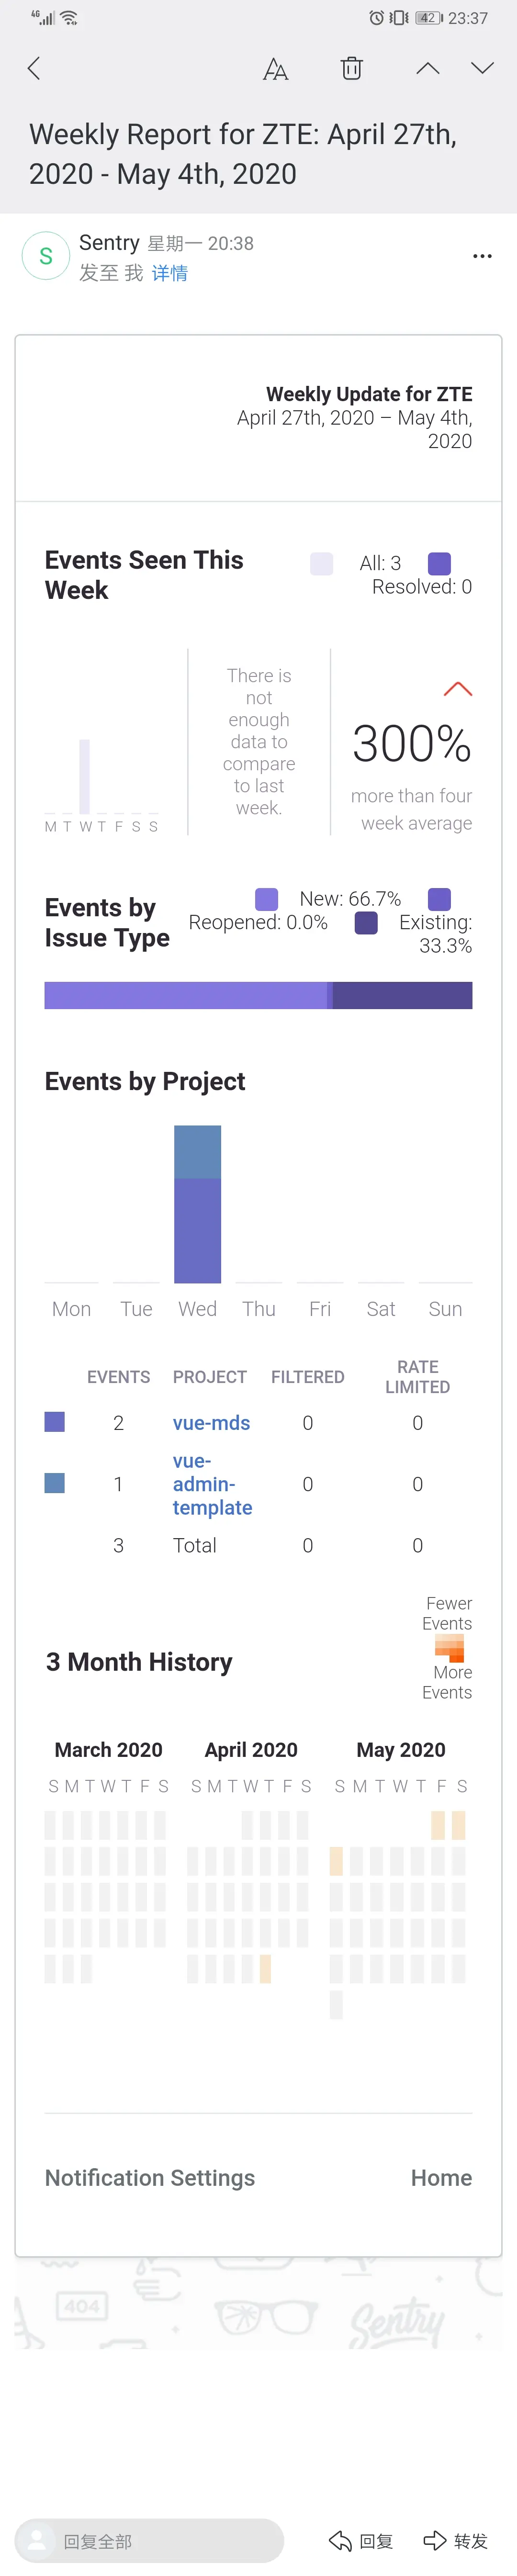Tap the Wednesday bar in Events by Project
Image resolution: width=517 pixels, height=2576 pixels.
pyautogui.click(x=197, y=1204)
